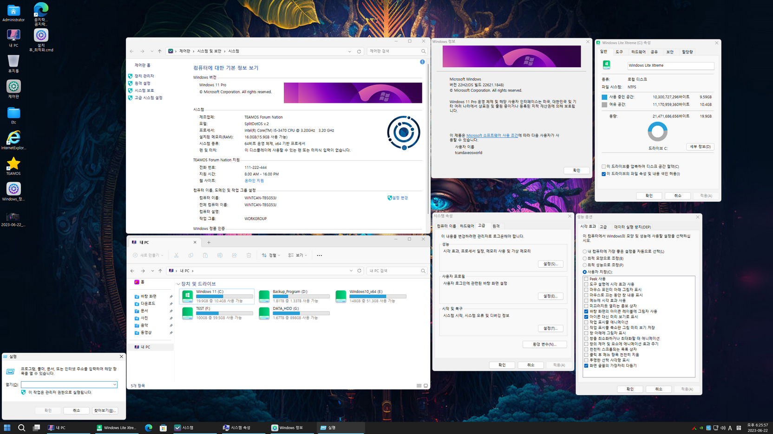Expand the Run dialog 열기 combo box arrow
Image resolution: width=773 pixels, height=434 pixels.
point(114,384)
